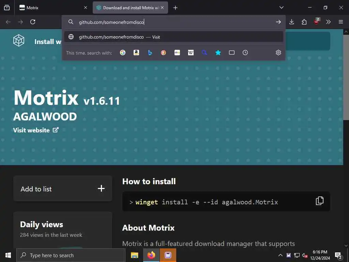Open Firefox application hamburger menu
349x262 pixels.
coord(341,22)
